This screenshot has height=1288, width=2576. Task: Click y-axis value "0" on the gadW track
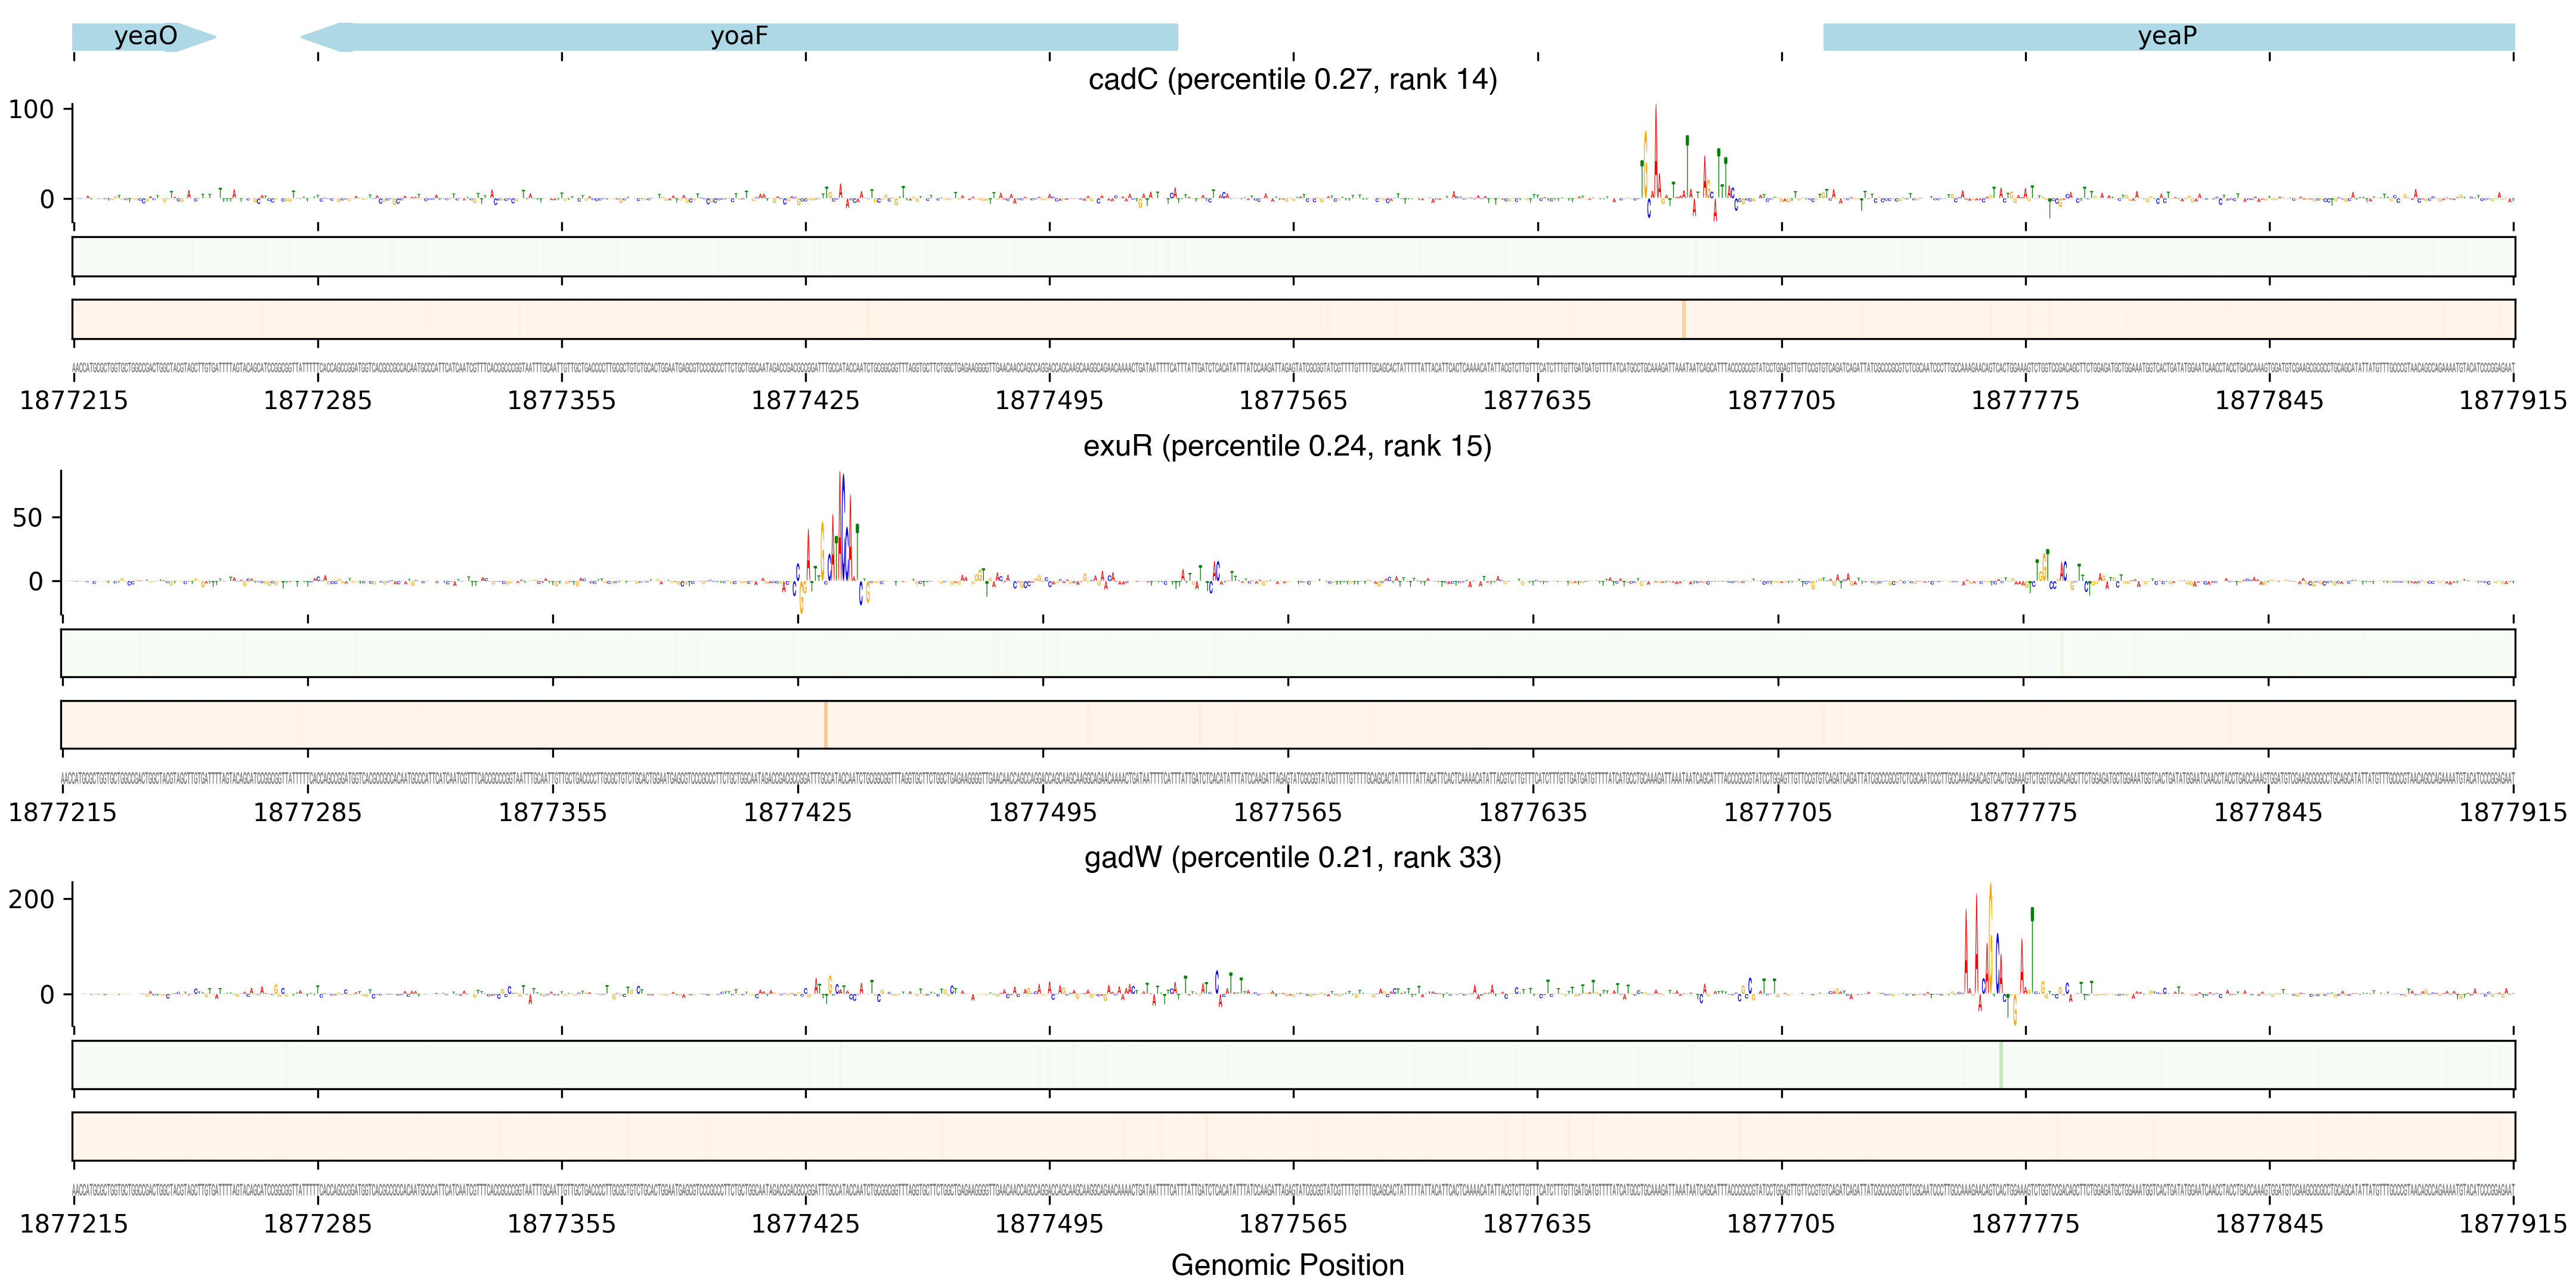point(47,995)
